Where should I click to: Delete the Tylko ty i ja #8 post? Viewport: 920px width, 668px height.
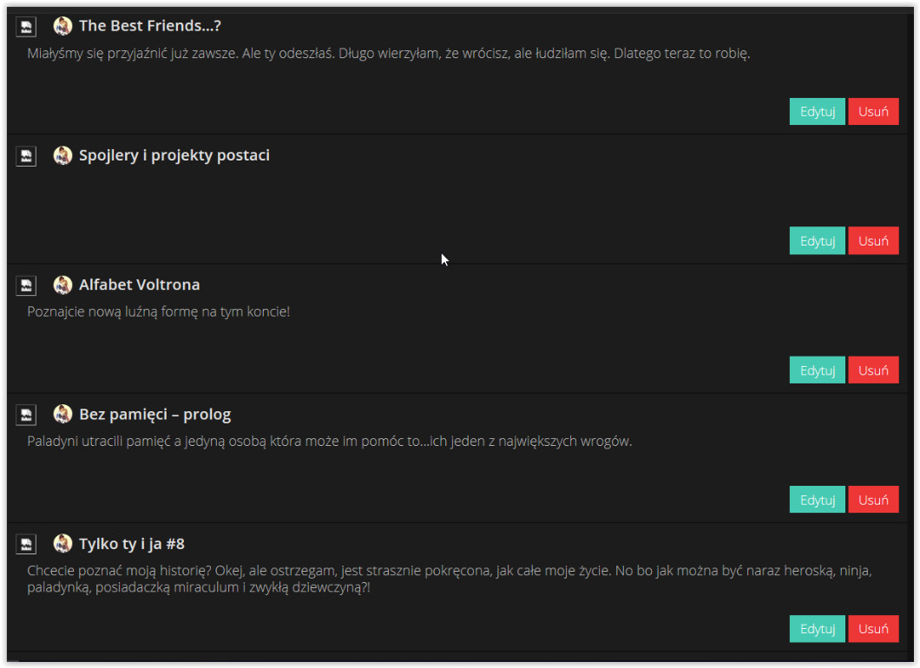[x=873, y=629]
